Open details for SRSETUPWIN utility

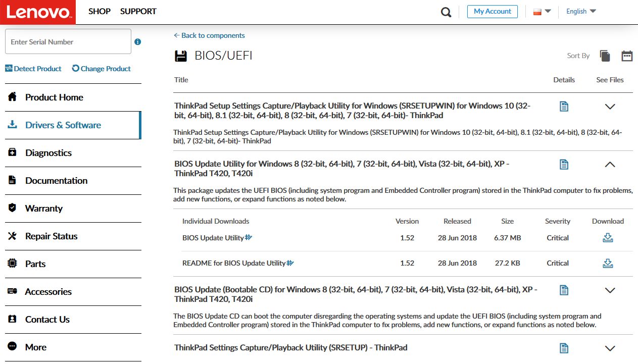(564, 107)
